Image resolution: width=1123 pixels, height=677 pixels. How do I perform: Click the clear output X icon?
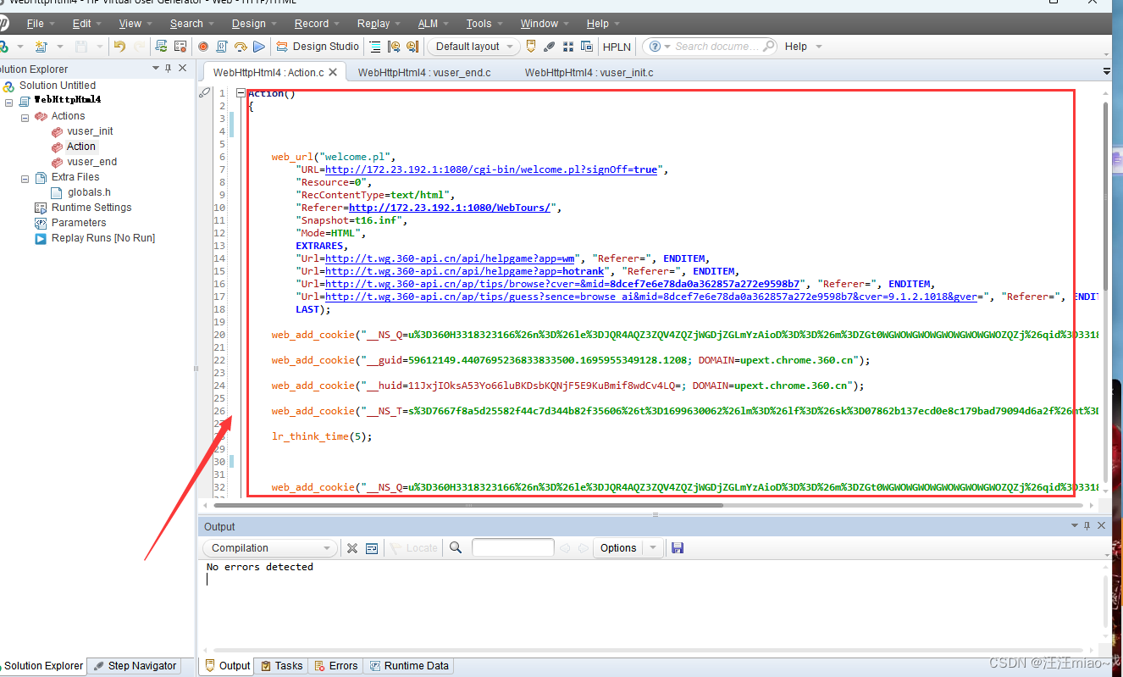tap(352, 548)
